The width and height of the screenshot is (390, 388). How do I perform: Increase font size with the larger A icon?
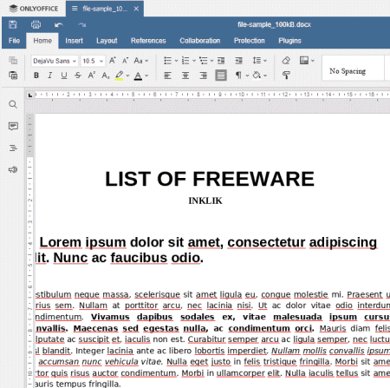(113, 61)
